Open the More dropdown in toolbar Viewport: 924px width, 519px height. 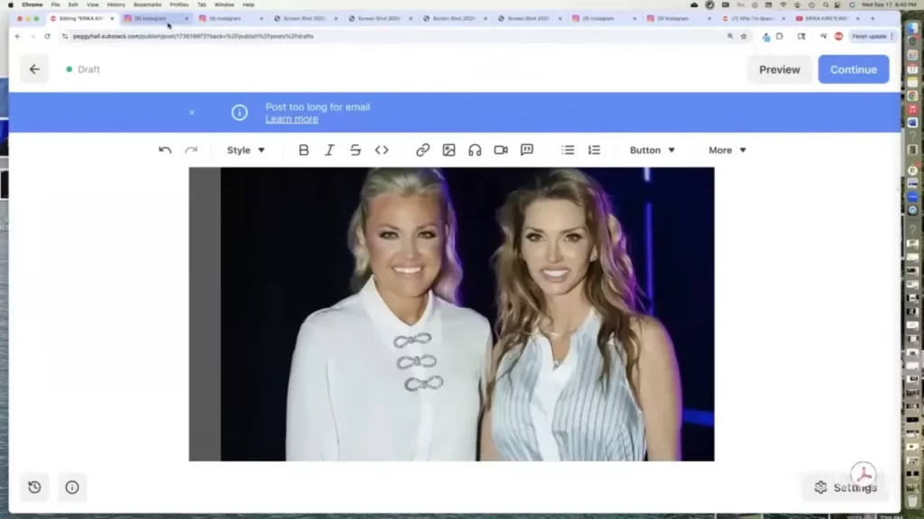tap(727, 150)
